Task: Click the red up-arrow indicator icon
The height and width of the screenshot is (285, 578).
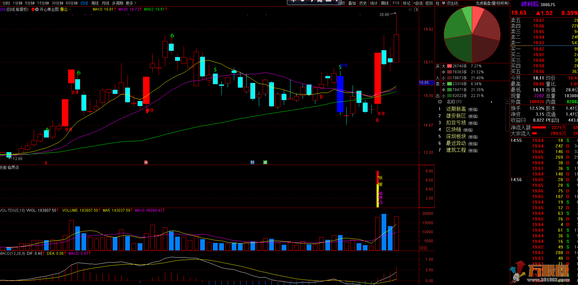Action: [33, 9]
